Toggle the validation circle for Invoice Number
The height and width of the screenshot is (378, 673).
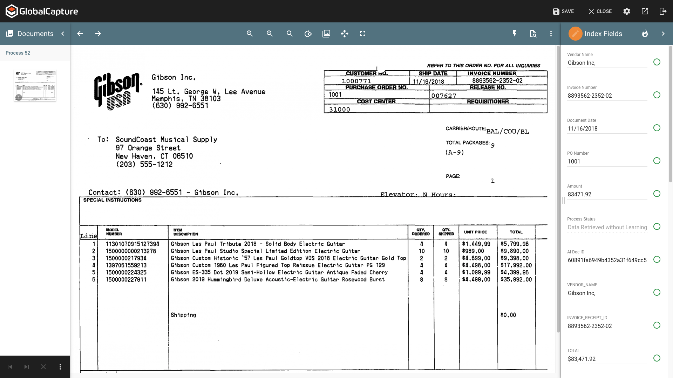pos(657,95)
